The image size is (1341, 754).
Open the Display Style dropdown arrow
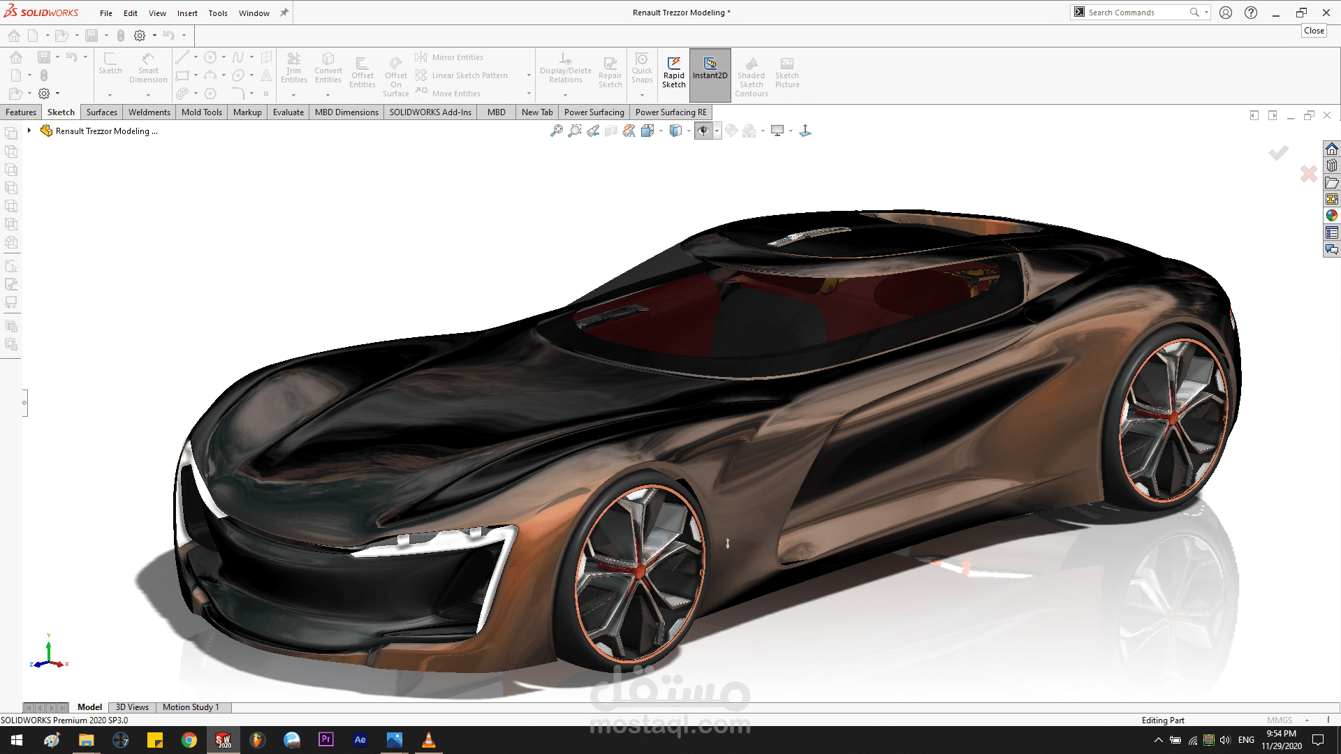pos(689,131)
